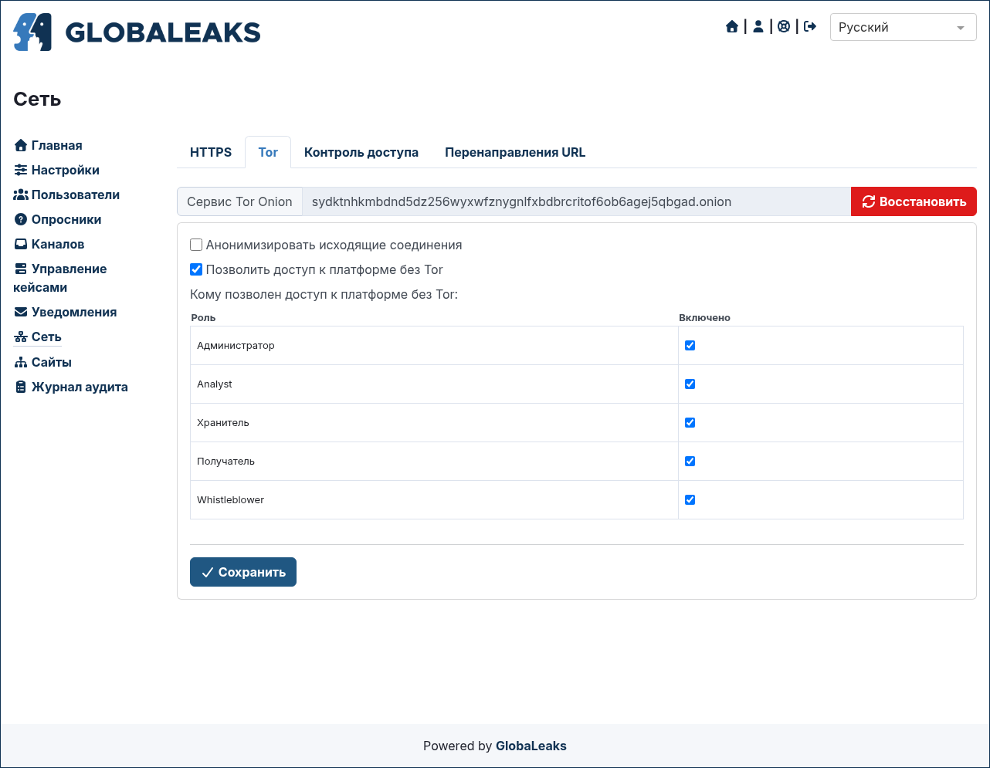Uncheck the Analyst role checkbox
The image size is (990, 768).
coord(690,384)
